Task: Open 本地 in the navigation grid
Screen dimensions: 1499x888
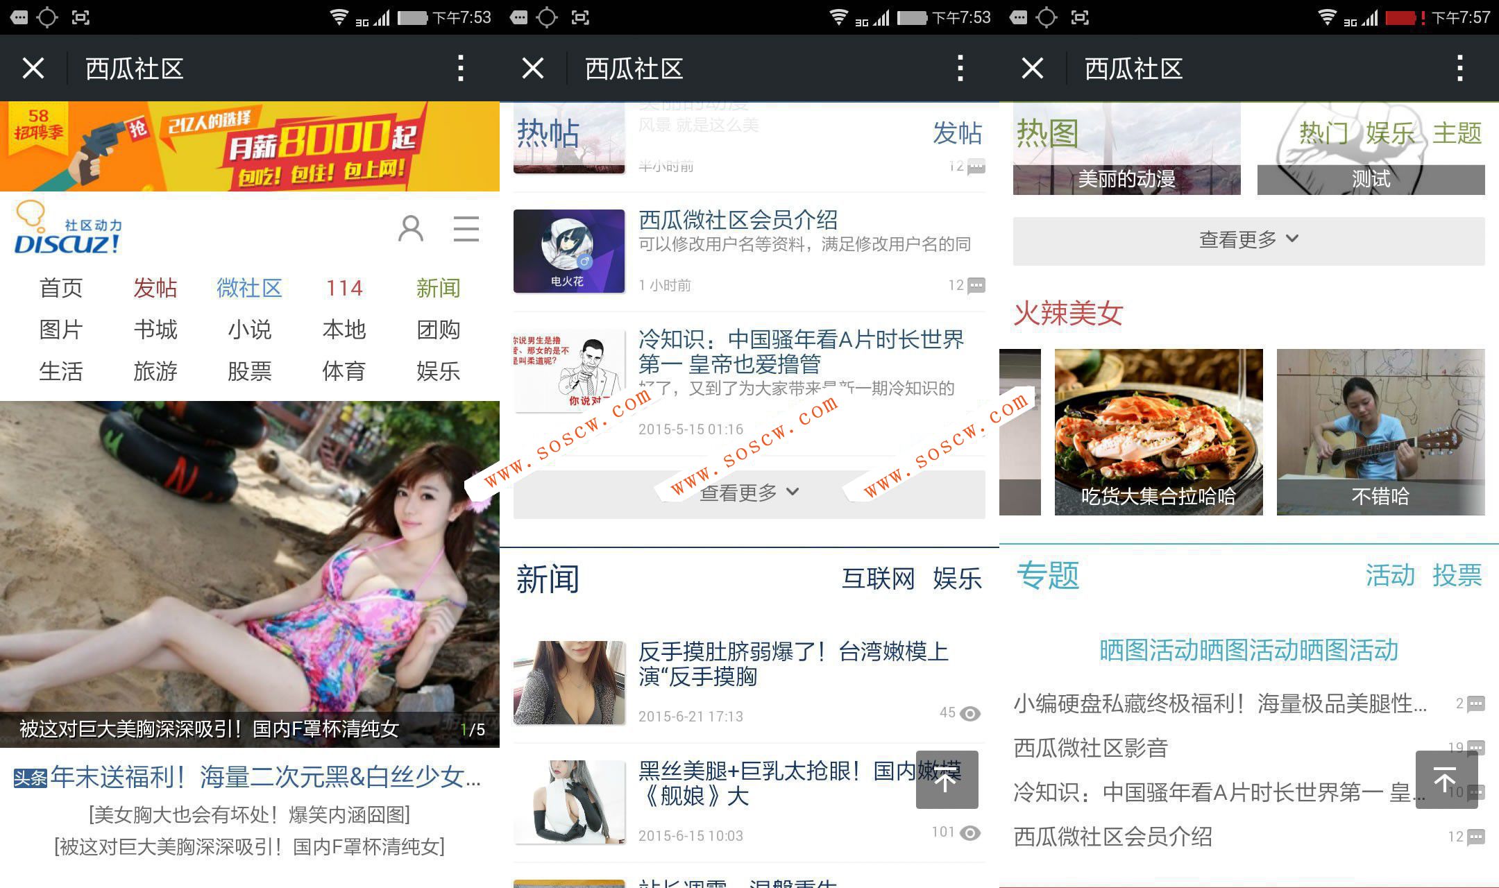Action: (344, 330)
